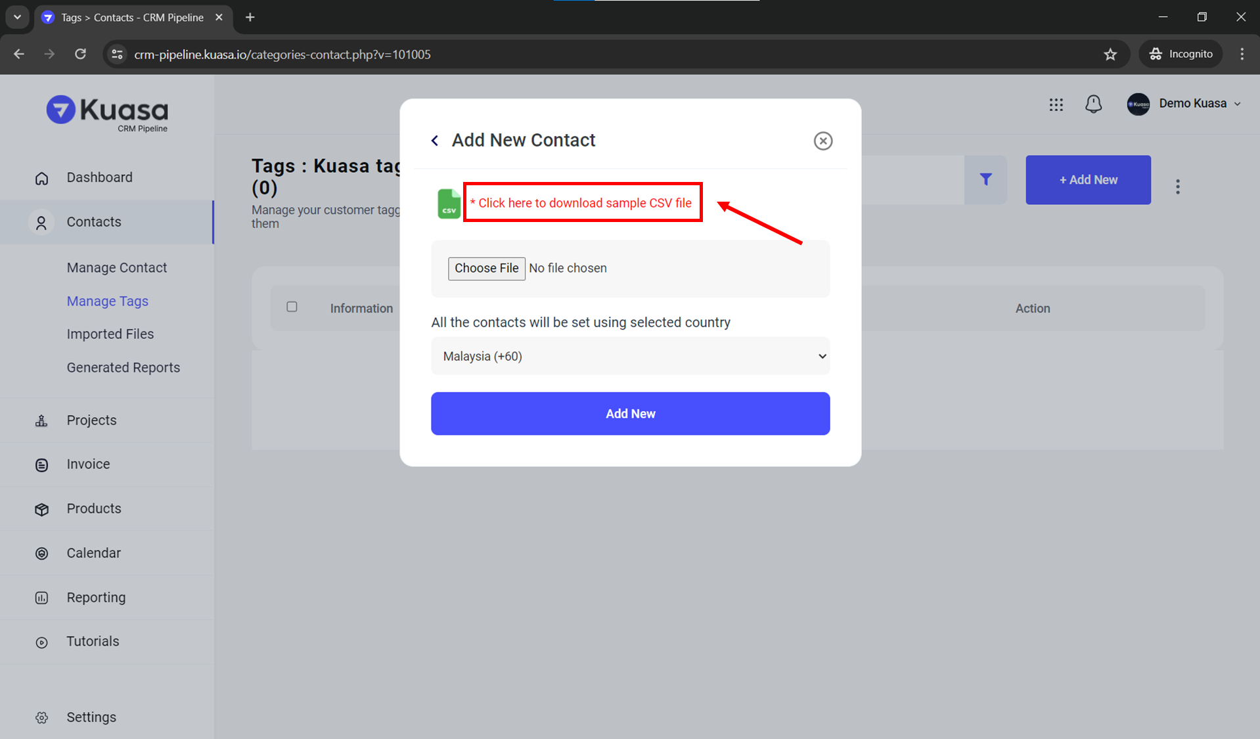Expand the Malaysia (+60) country dropdown

tap(630, 356)
